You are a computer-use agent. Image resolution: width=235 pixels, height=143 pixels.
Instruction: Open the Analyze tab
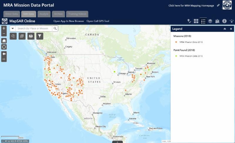(44, 14)
